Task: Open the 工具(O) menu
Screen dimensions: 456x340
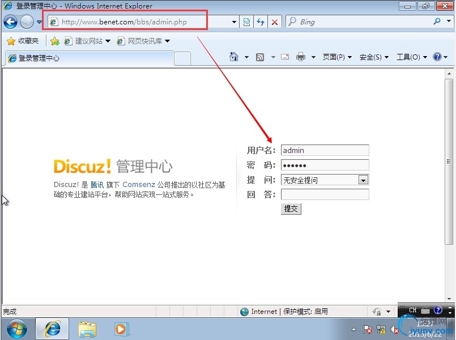Action: 412,57
